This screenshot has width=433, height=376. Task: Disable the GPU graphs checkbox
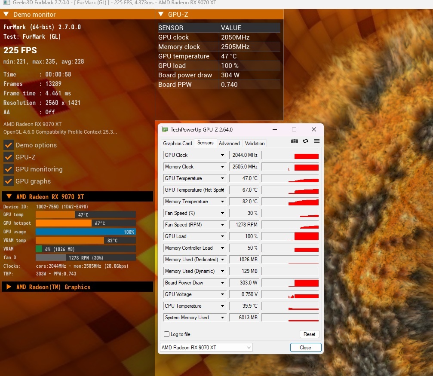coord(9,181)
